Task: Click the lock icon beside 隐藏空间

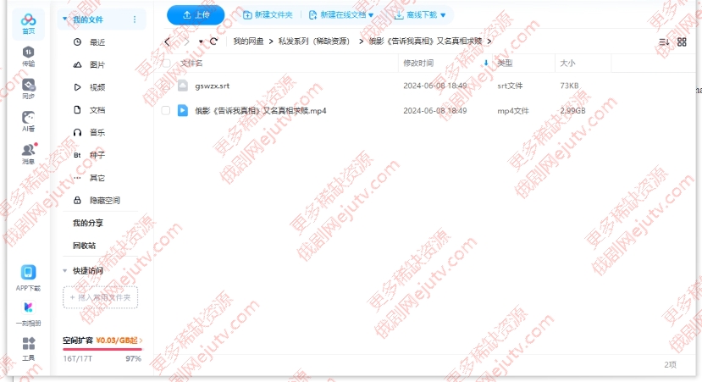Action: pos(77,200)
